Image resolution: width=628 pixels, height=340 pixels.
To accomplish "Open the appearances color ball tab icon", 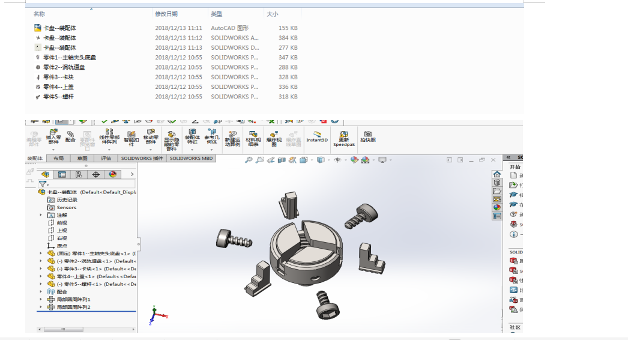I will coord(497,208).
